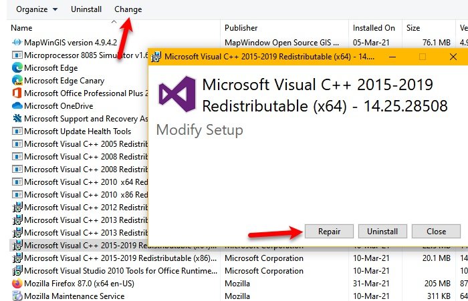This screenshot has width=468, height=301.
Task: Click the Mozilla Maintenance Service icon
Action: pos(17,296)
